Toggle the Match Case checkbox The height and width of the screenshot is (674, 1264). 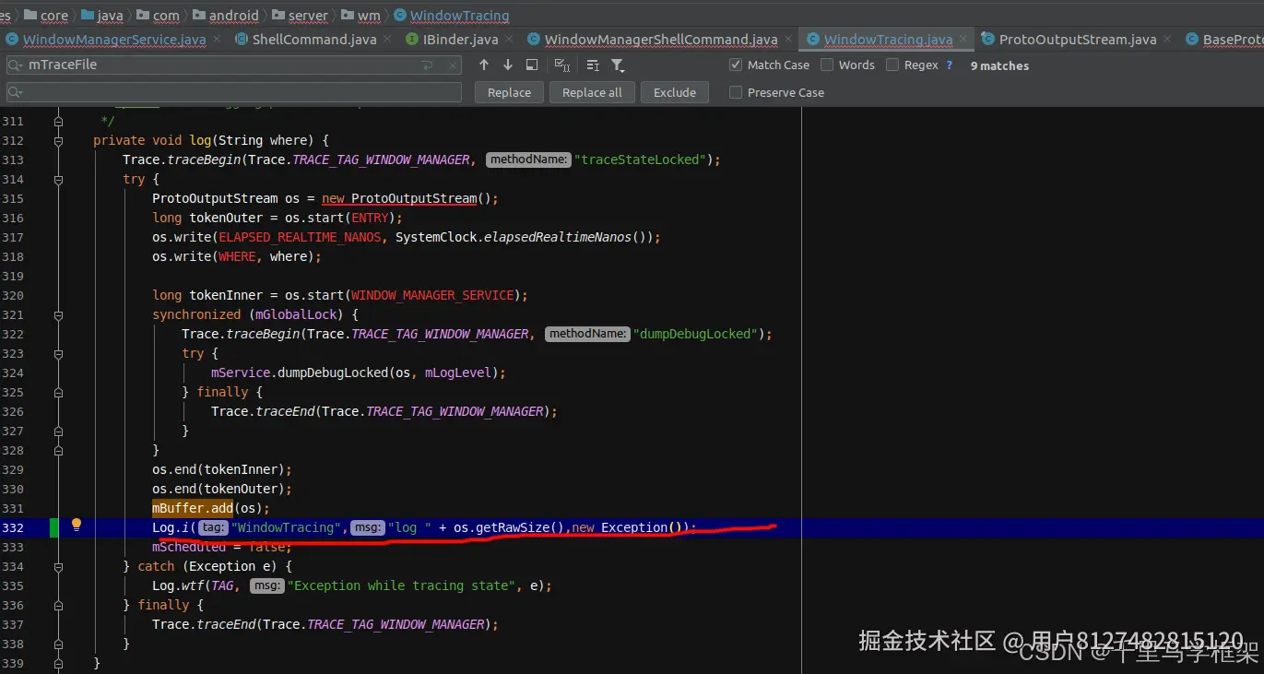point(736,65)
